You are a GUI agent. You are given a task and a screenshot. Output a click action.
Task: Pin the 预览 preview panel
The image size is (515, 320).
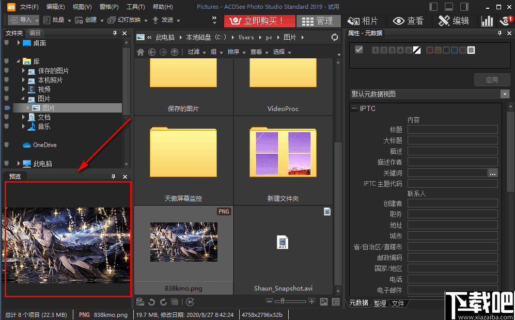[x=113, y=176]
